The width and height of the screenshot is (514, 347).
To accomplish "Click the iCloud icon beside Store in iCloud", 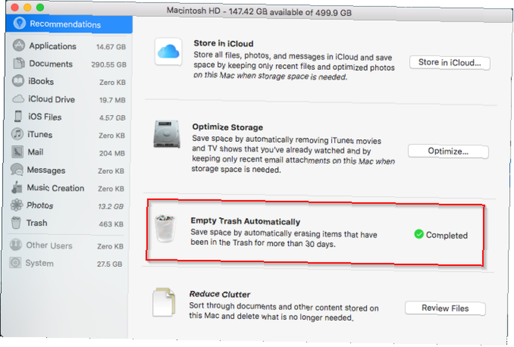I will [168, 51].
